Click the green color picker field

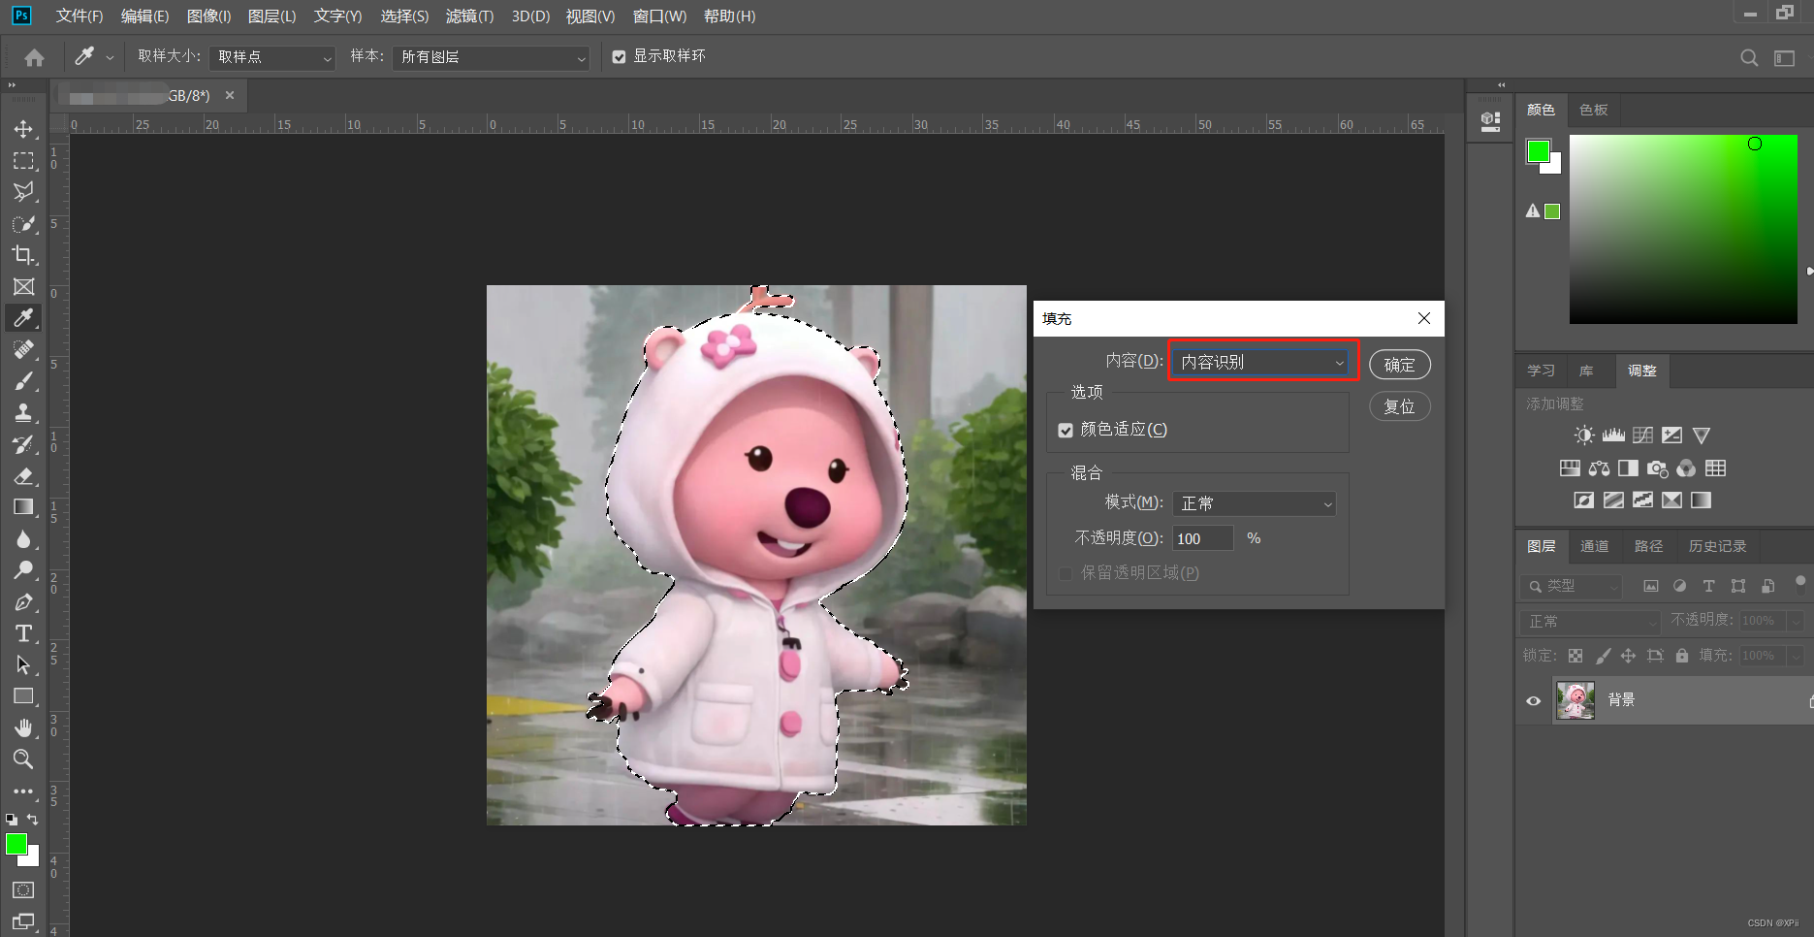point(1683,229)
